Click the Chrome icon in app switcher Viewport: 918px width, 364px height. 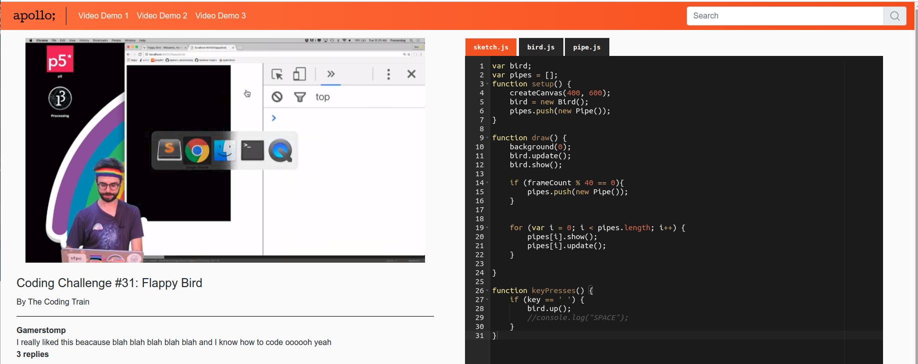coord(197,150)
